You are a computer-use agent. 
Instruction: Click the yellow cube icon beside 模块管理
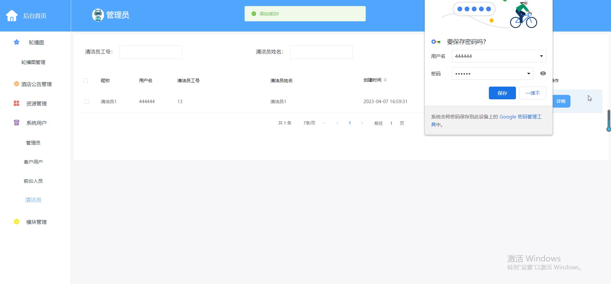17,222
